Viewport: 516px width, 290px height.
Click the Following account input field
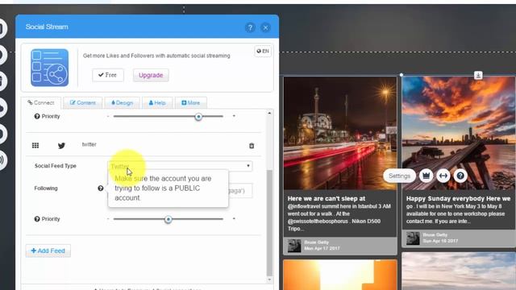tap(181, 191)
